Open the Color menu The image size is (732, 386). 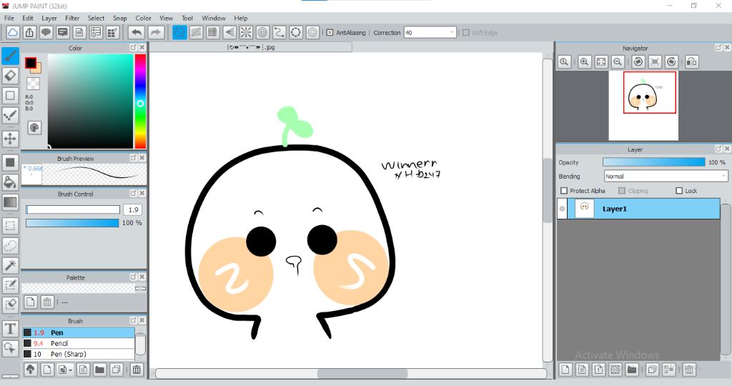[143, 18]
